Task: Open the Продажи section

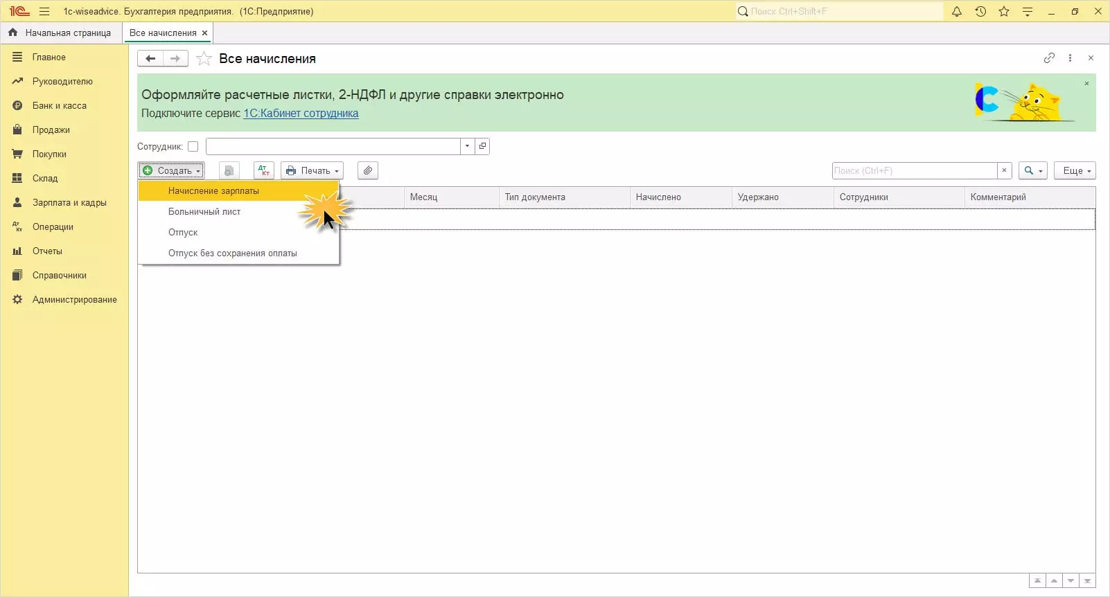Action: click(x=51, y=130)
